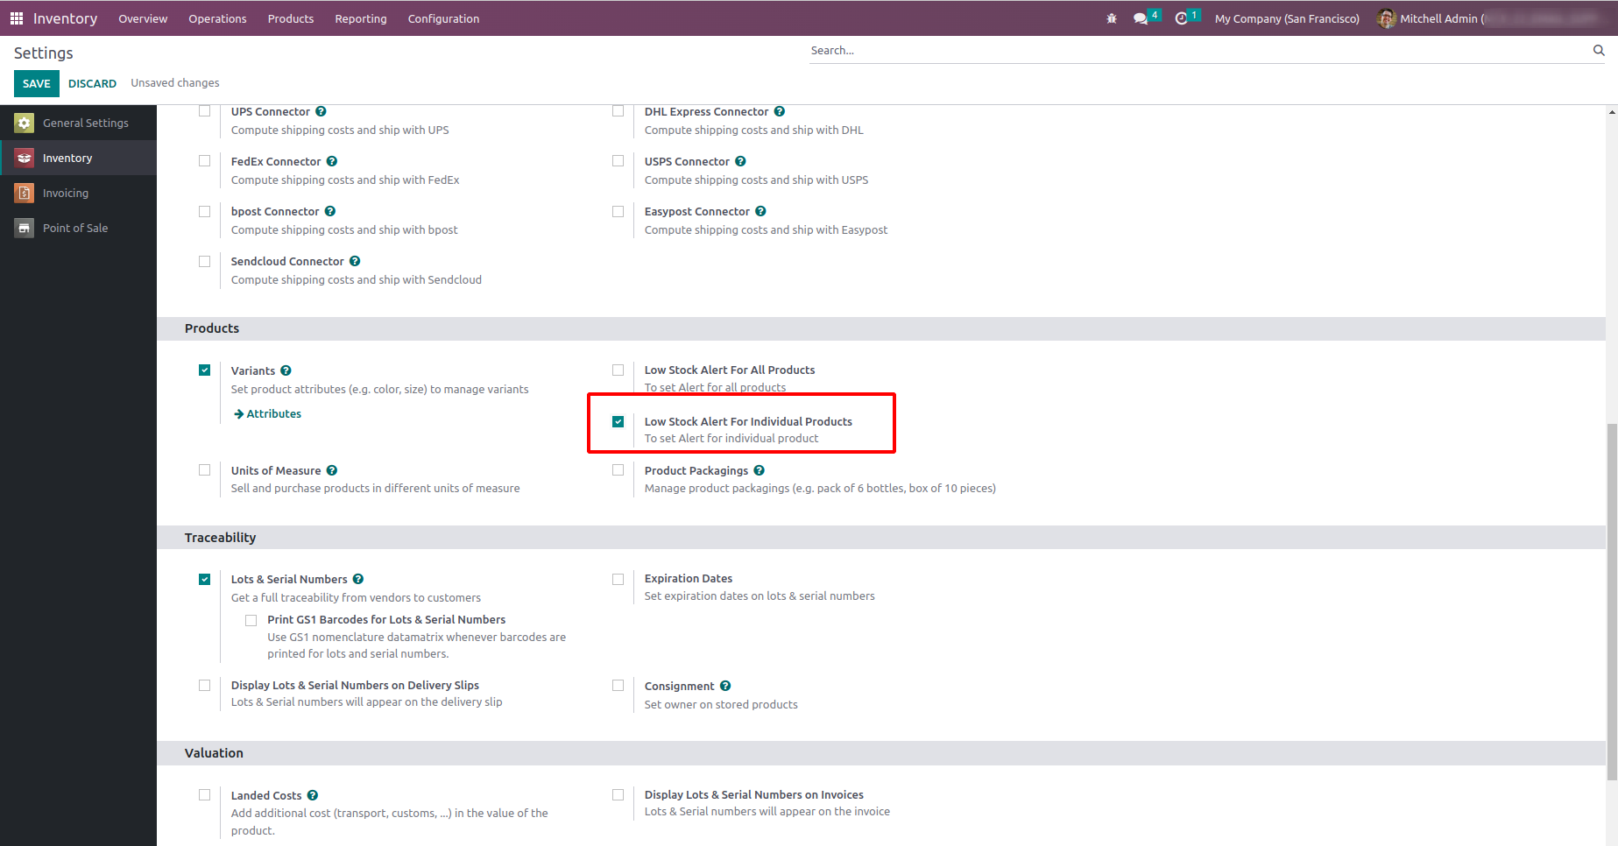Open help icon next to DHL Express Connector

click(780, 112)
